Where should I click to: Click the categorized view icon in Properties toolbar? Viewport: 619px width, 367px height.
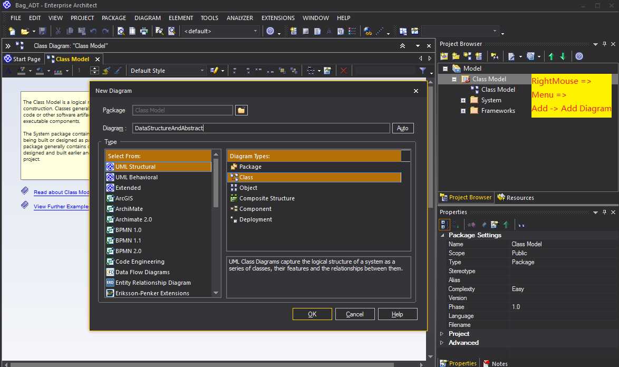click(x=444, y=225)
